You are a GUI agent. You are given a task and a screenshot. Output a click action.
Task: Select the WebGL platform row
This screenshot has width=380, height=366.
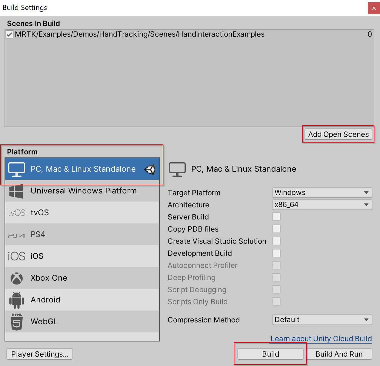pyautogui.click(x=82, y=321)
